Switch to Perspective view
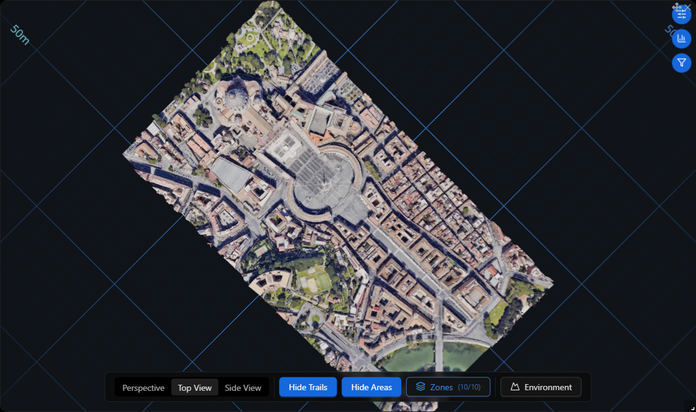Image resolution: width=696 pixels, height=412 pixels. click(x=143, y=388)
